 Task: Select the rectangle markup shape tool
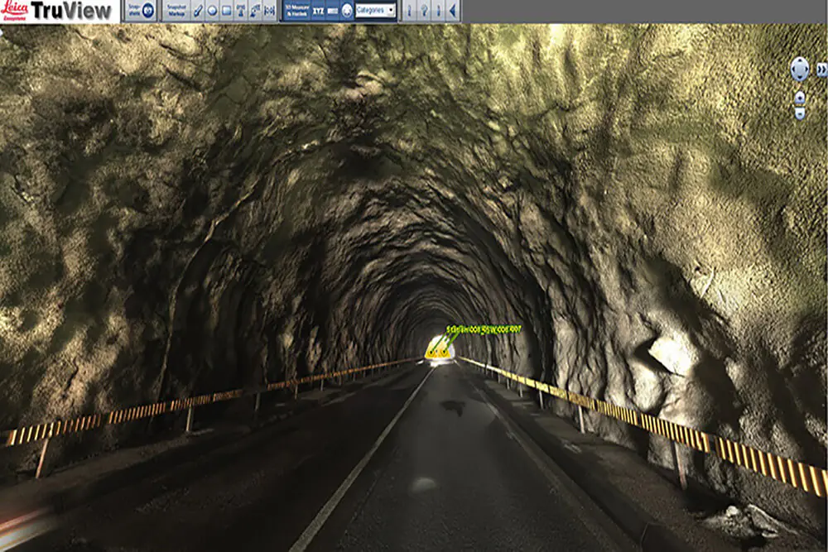(226, 11)
